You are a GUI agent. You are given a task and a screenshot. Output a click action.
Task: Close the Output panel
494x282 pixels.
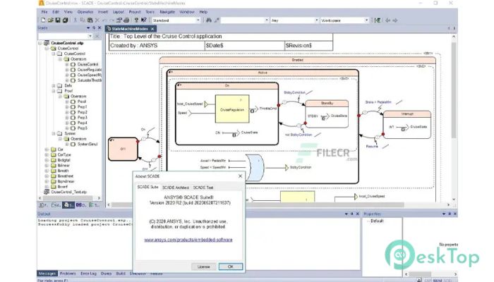[358, 214]
